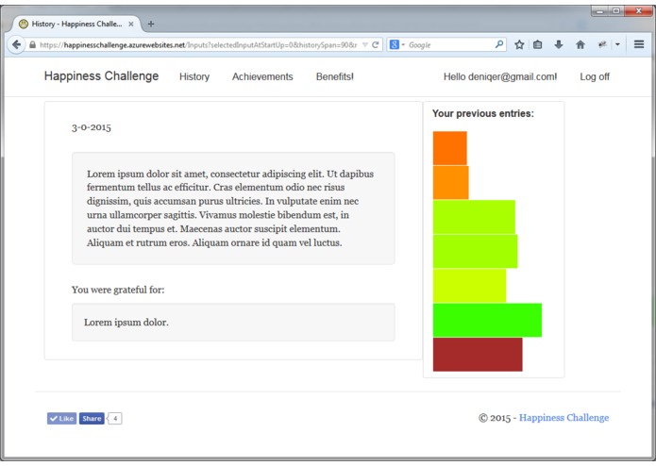Open footer Happiness Challenge link
656x466 pixels.
tap(563, 418)
